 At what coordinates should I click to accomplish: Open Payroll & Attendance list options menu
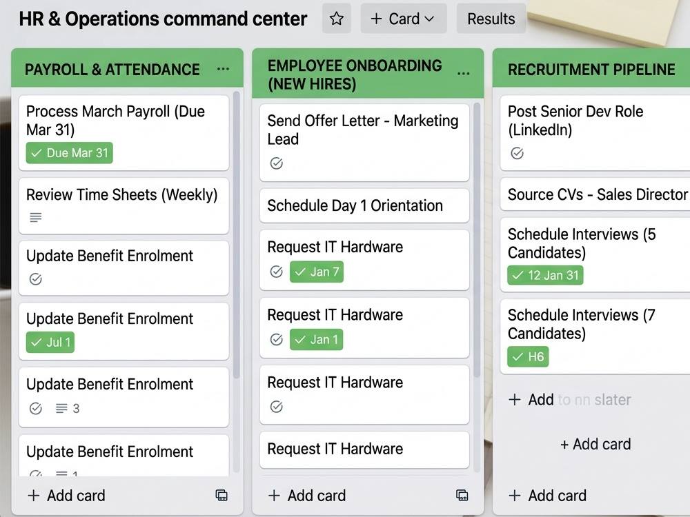point(223,68)
